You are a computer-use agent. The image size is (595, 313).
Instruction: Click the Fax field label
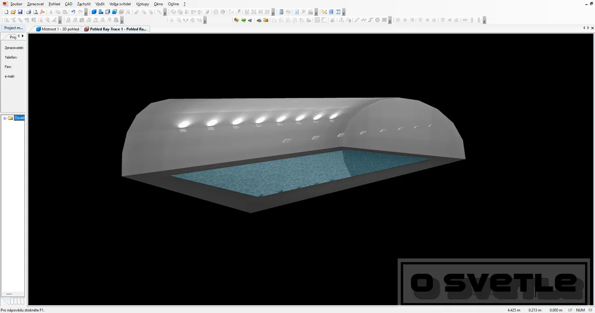click(x=8, y=66)
